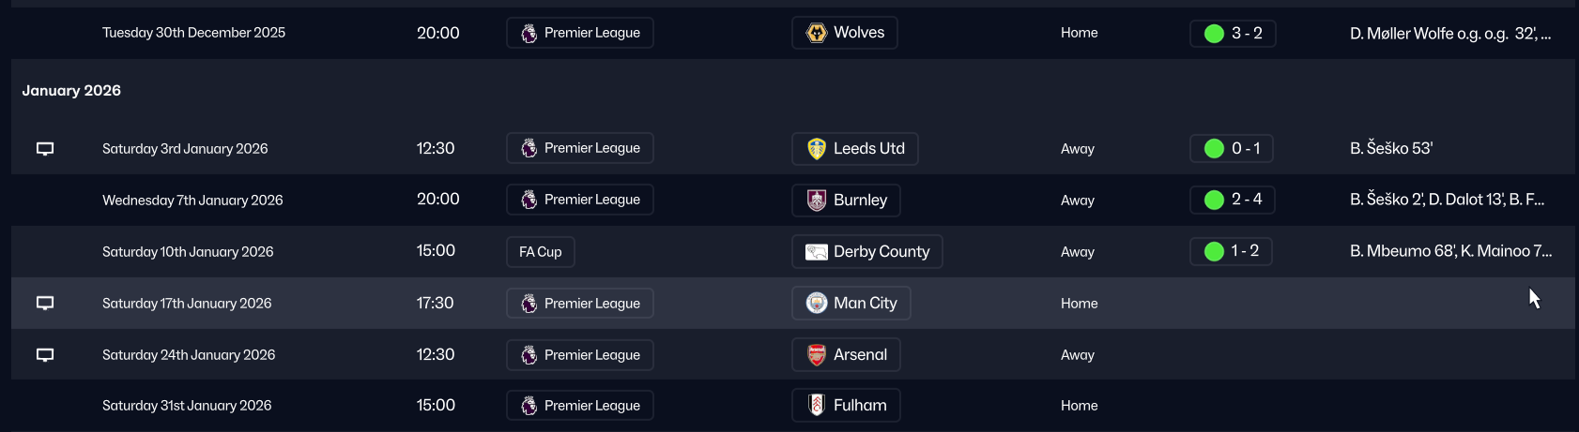The image size is (1579, 432).
Task: Click Premier League tag on Wolves row
Action: click(580, 33)
